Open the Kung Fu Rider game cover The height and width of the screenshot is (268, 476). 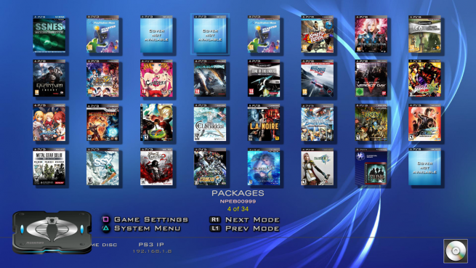coord(318,34)
